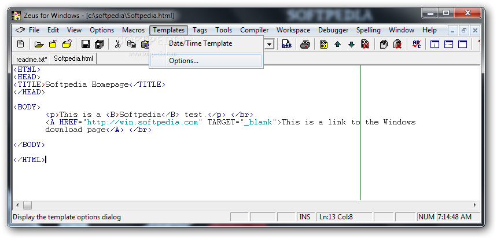Viewport: 497px width, 239px height.
Task: Click the </HTML> closing tag line
Action: [x=29, y=160]
